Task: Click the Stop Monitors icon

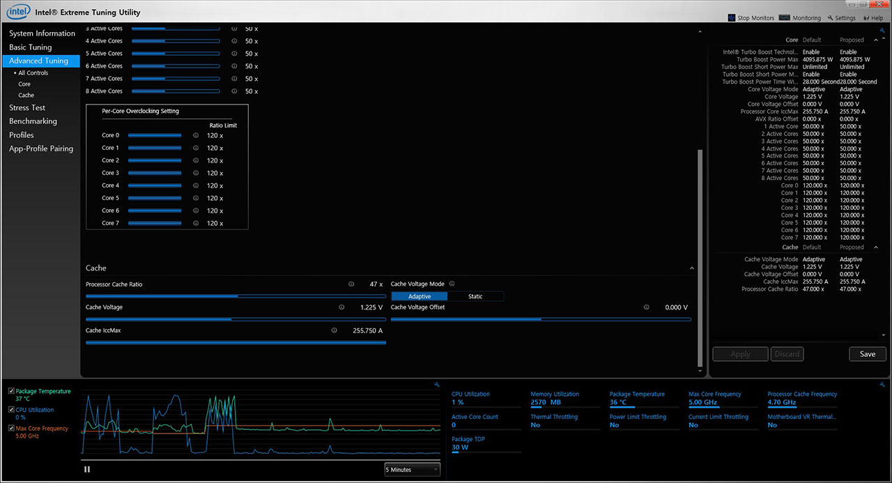Action: pyautogui.click(x=732, y=18)
